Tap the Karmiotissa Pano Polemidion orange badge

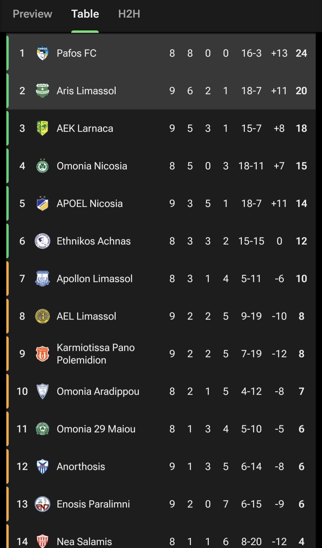42,354
